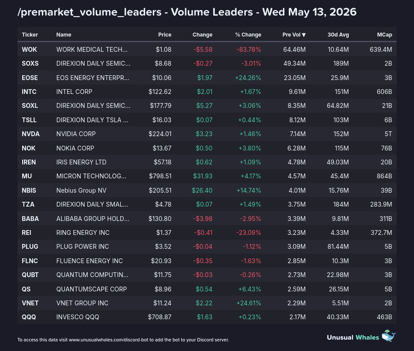Click the FLUENCE ENERGY INC name

(89, 261)
